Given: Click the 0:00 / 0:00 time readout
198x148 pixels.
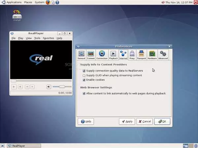Looking at the screenshot, I should point(65,93).
